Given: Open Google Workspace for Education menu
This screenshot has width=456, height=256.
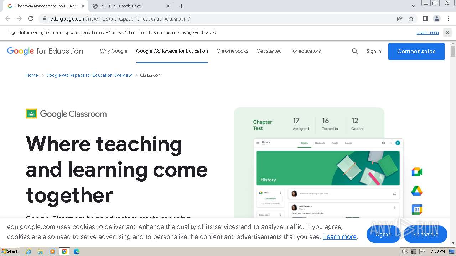Looking at the screenshot, I should coord(172,51).
